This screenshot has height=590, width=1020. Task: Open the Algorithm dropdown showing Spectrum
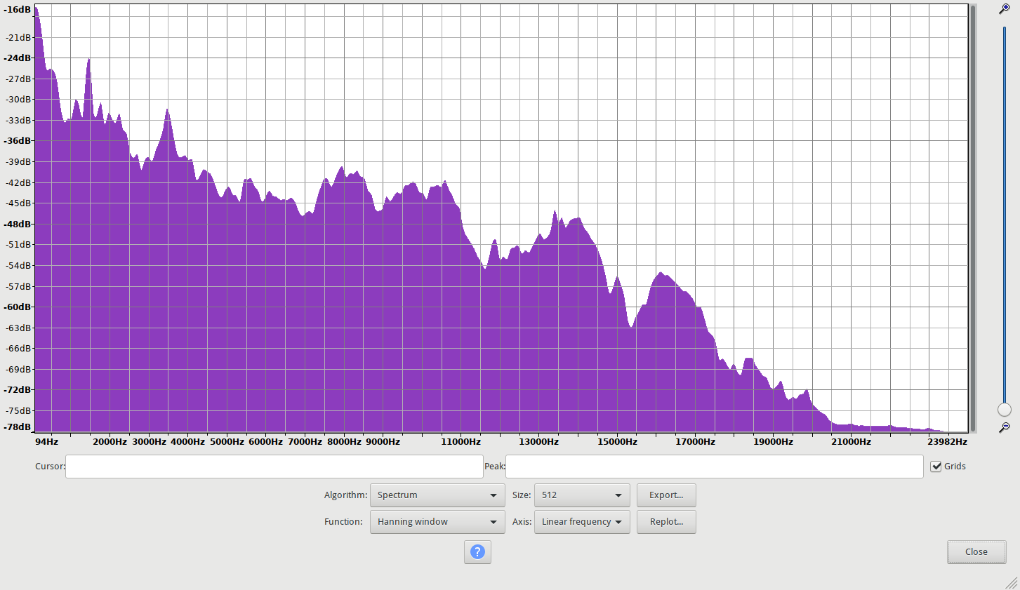pyautogui.click(x=437, y=495)
